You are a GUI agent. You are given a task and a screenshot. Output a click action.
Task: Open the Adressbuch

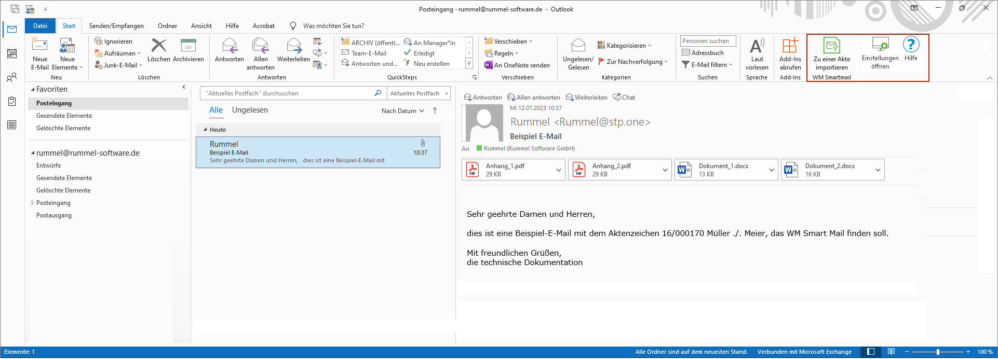pos(703,53)
